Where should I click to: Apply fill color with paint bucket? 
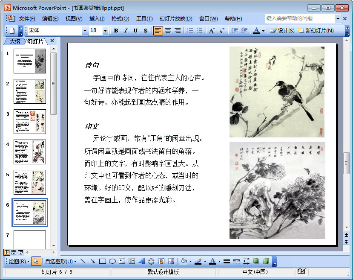[x=184, y=261]
